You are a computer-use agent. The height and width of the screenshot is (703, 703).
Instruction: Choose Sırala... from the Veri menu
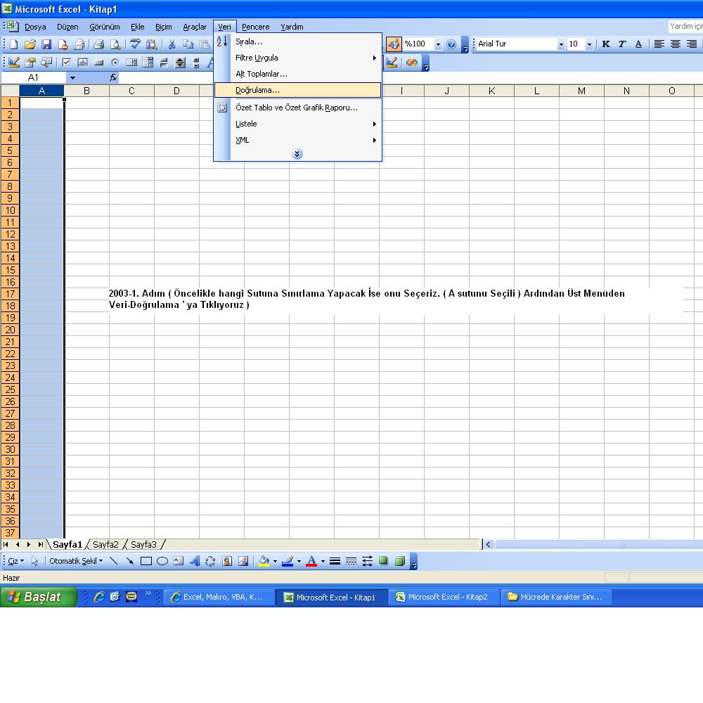297,41
